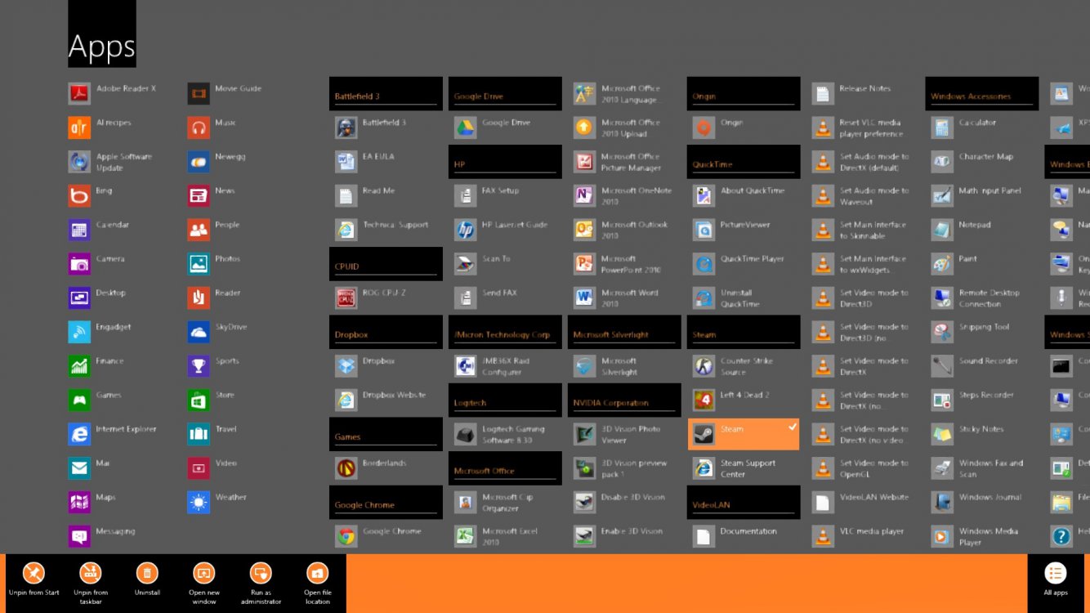Open Microsoft OneNote 2010
The height and width of the screenshot is (613, 1090).
pyautogui.click(x=624, y=196)
